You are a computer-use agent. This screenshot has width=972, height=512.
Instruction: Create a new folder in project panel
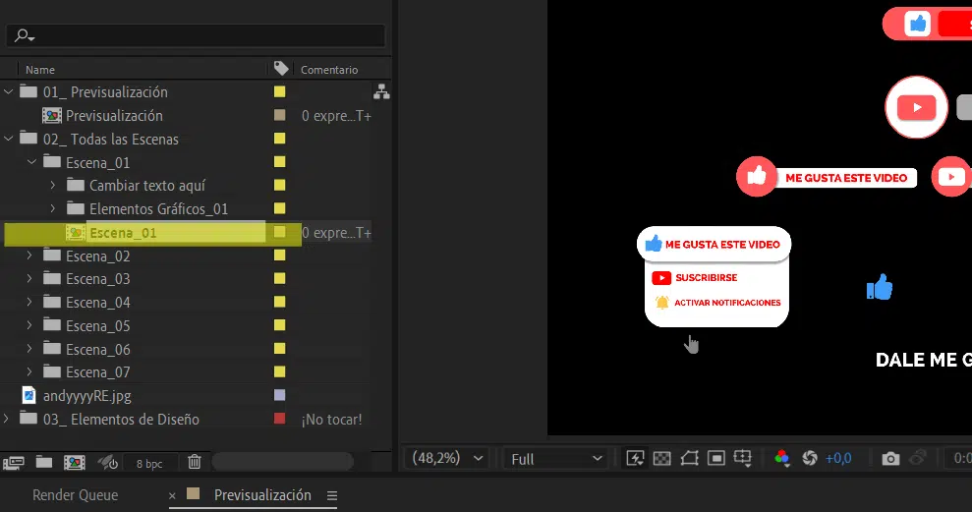click(x=44, y=462)
